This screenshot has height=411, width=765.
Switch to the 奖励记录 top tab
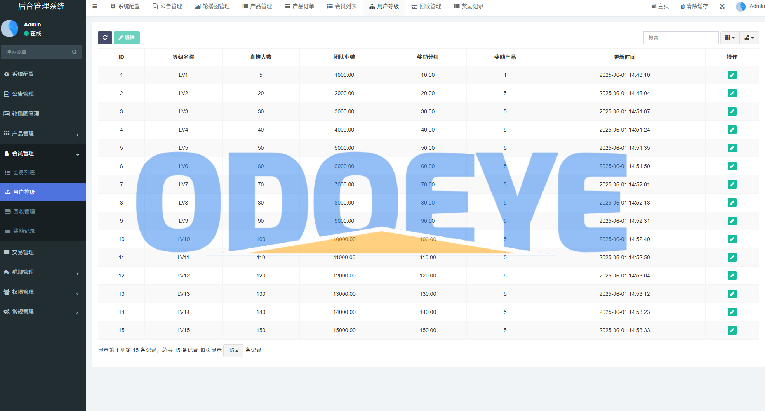click(468, 6)
